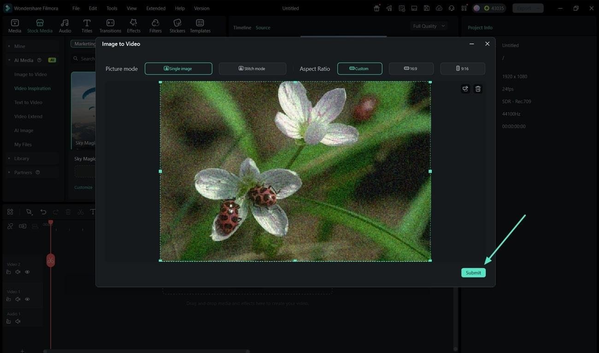Open the Effects panel
Viewport: 599px width, 353px height.
point(133,24)
